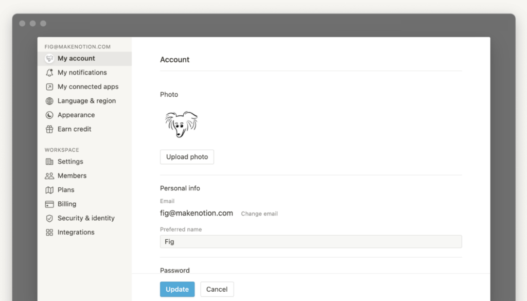527x301 pixels.
Task: Click the grid icon beside Integrations
Action: click(49, 233)
